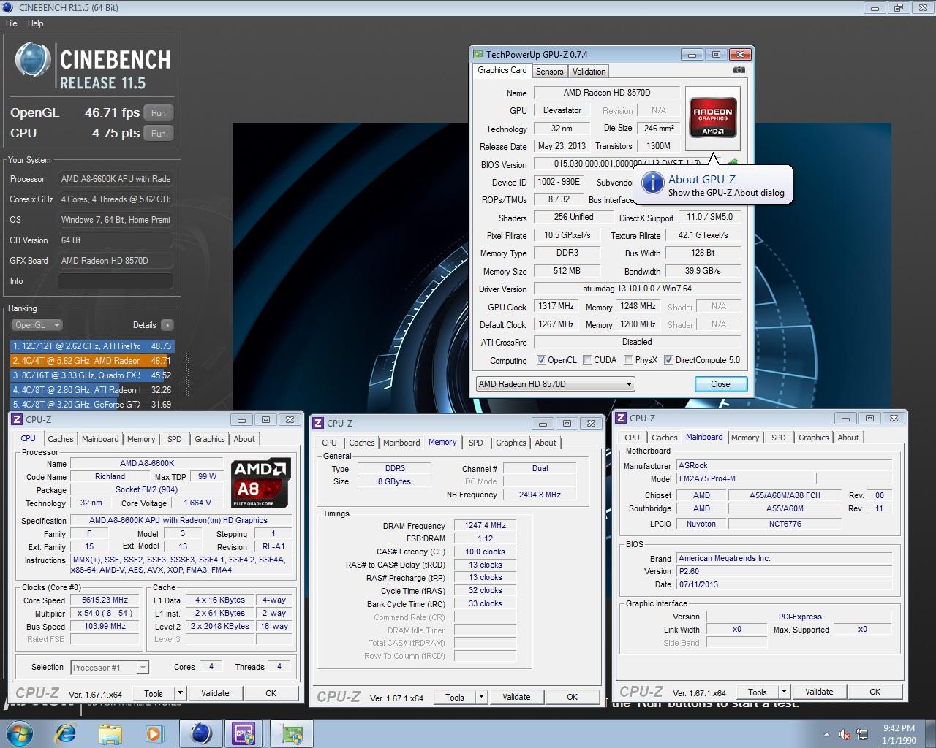Run the OpenGL benchmark

[x=159, y=113]
